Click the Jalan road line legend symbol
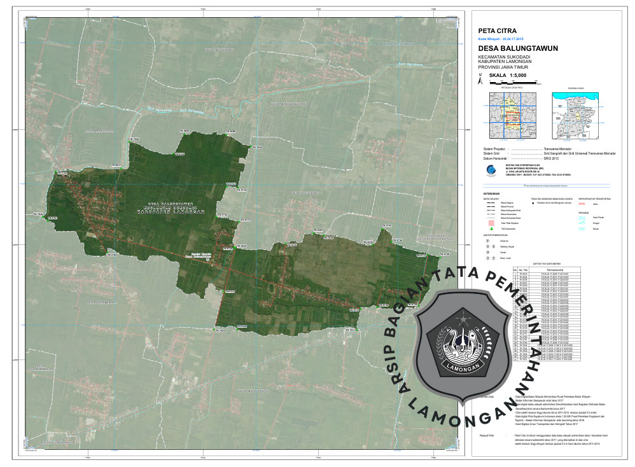The image size is (635, 467). click(x=582, y=204)
